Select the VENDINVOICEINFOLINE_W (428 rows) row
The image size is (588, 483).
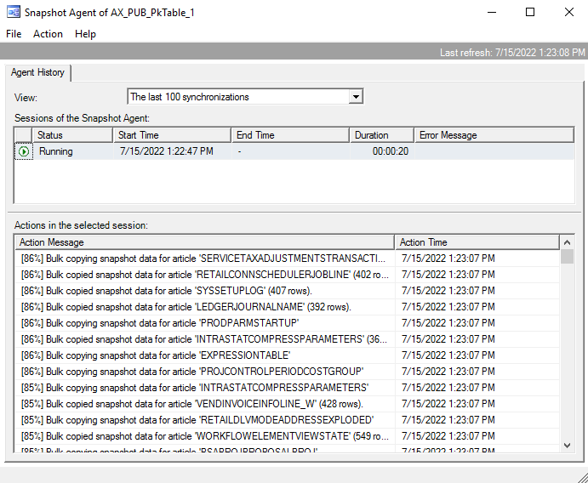pyautogui.click(x=288, y=404)
